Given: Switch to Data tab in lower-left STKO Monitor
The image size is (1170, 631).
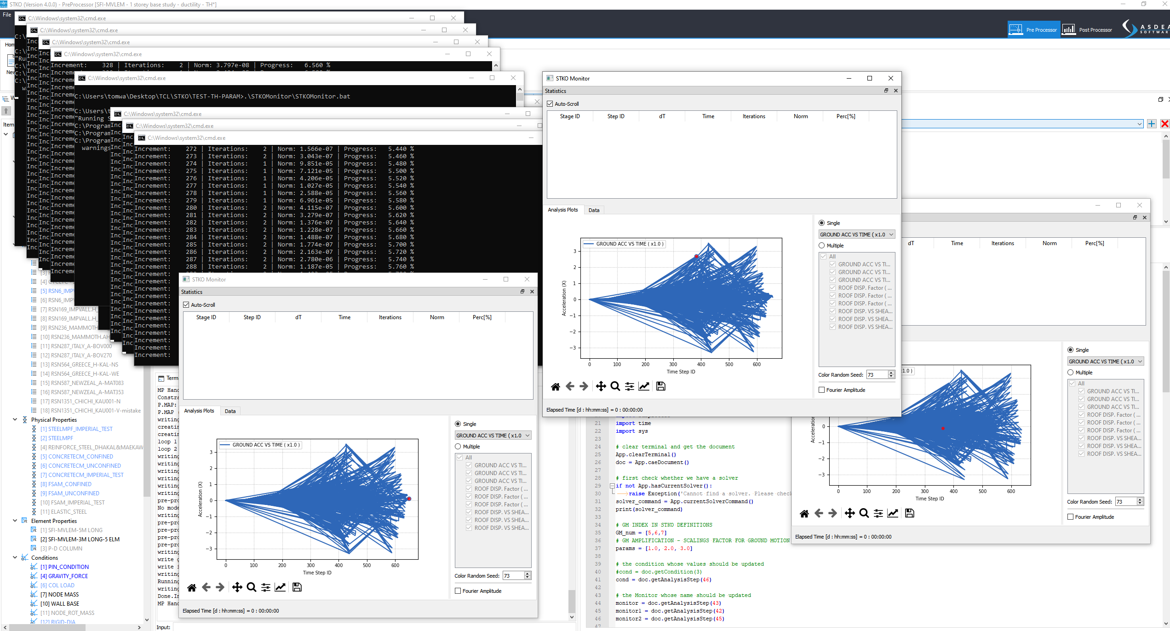Looking at the screenshot, I should [x=230, y=411].
